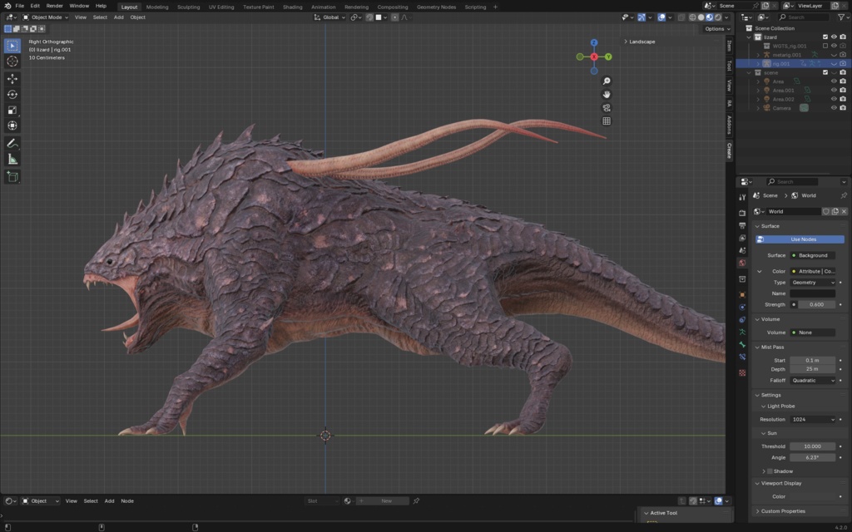Open the Render menu

(54, 7)
